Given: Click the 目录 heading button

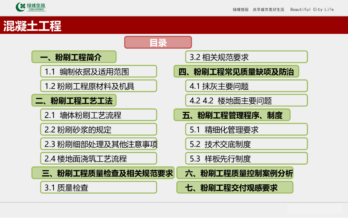Looking at the screenshot, I should [x=158, y=43].
